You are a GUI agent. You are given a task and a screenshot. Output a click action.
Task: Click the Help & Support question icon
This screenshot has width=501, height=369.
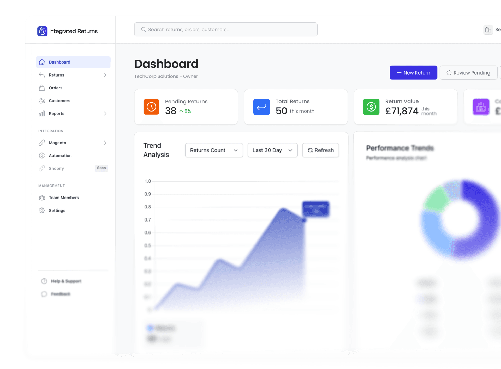click(44, 281)
